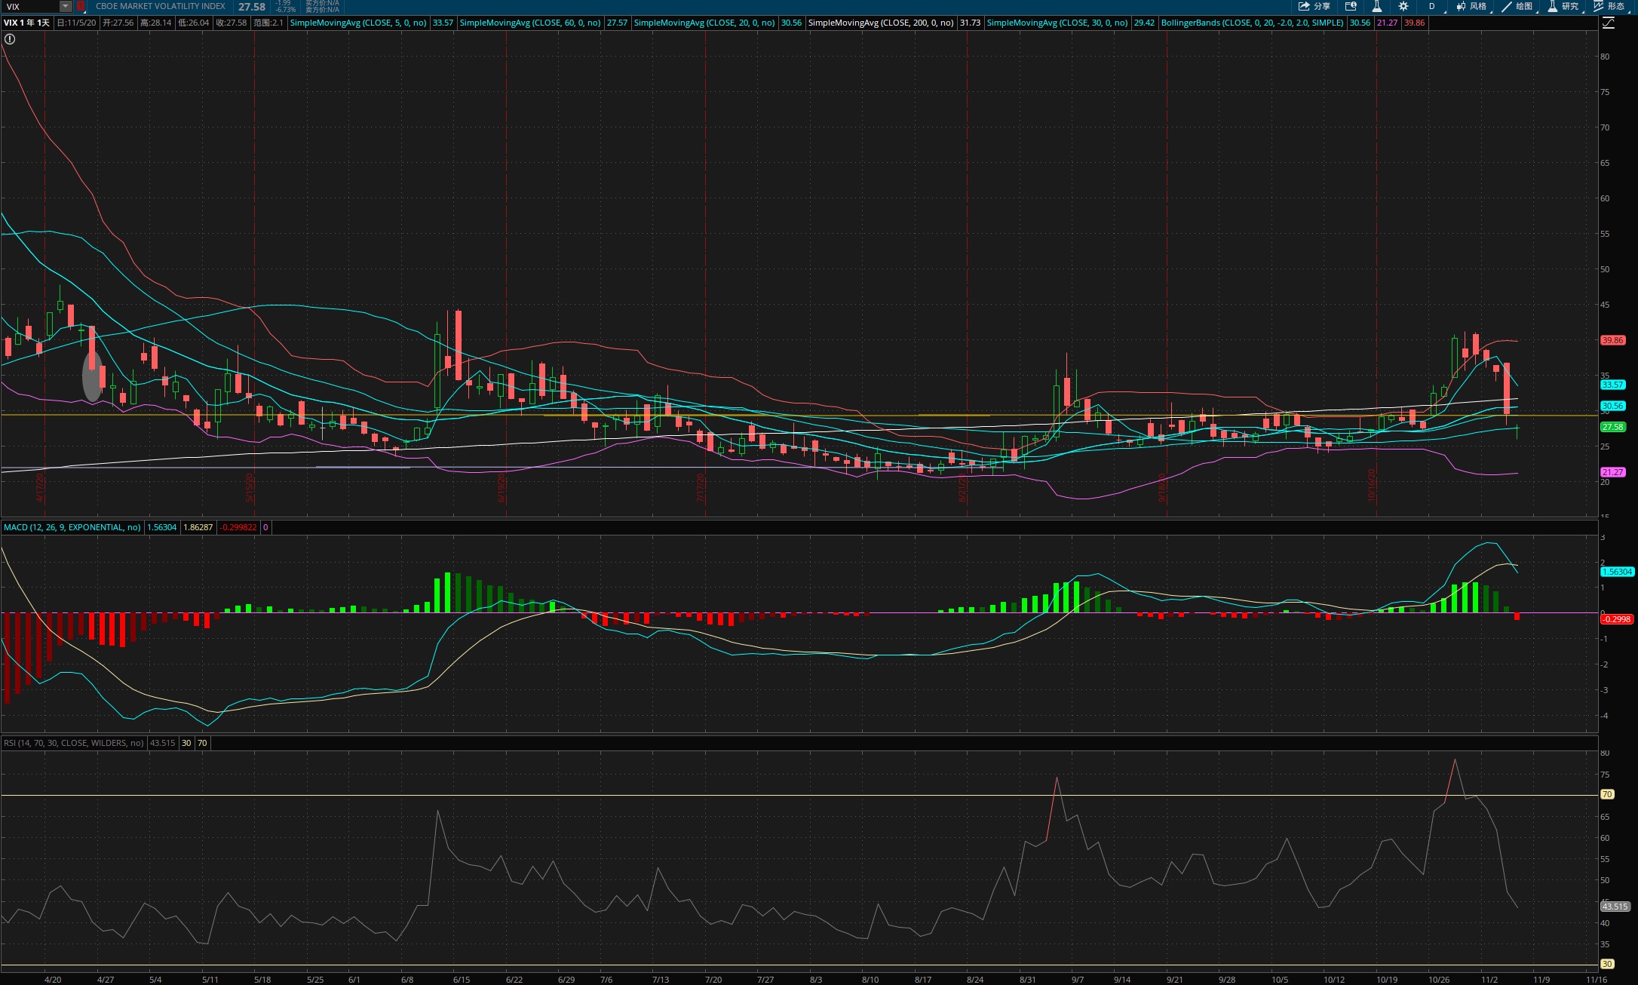Click the BollingerBands study label
1638x985 pixels.
click(x=1252, y=23)
